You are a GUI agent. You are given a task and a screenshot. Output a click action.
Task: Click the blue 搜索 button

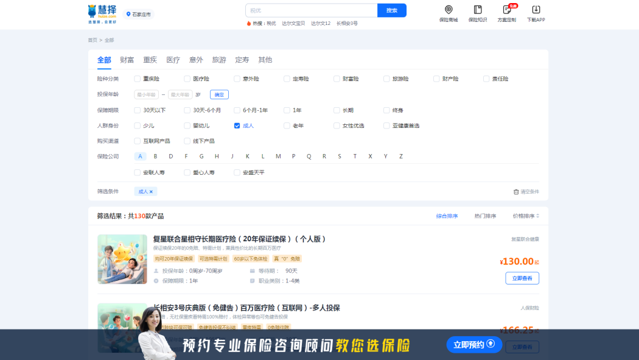click(x=392, y=10)
